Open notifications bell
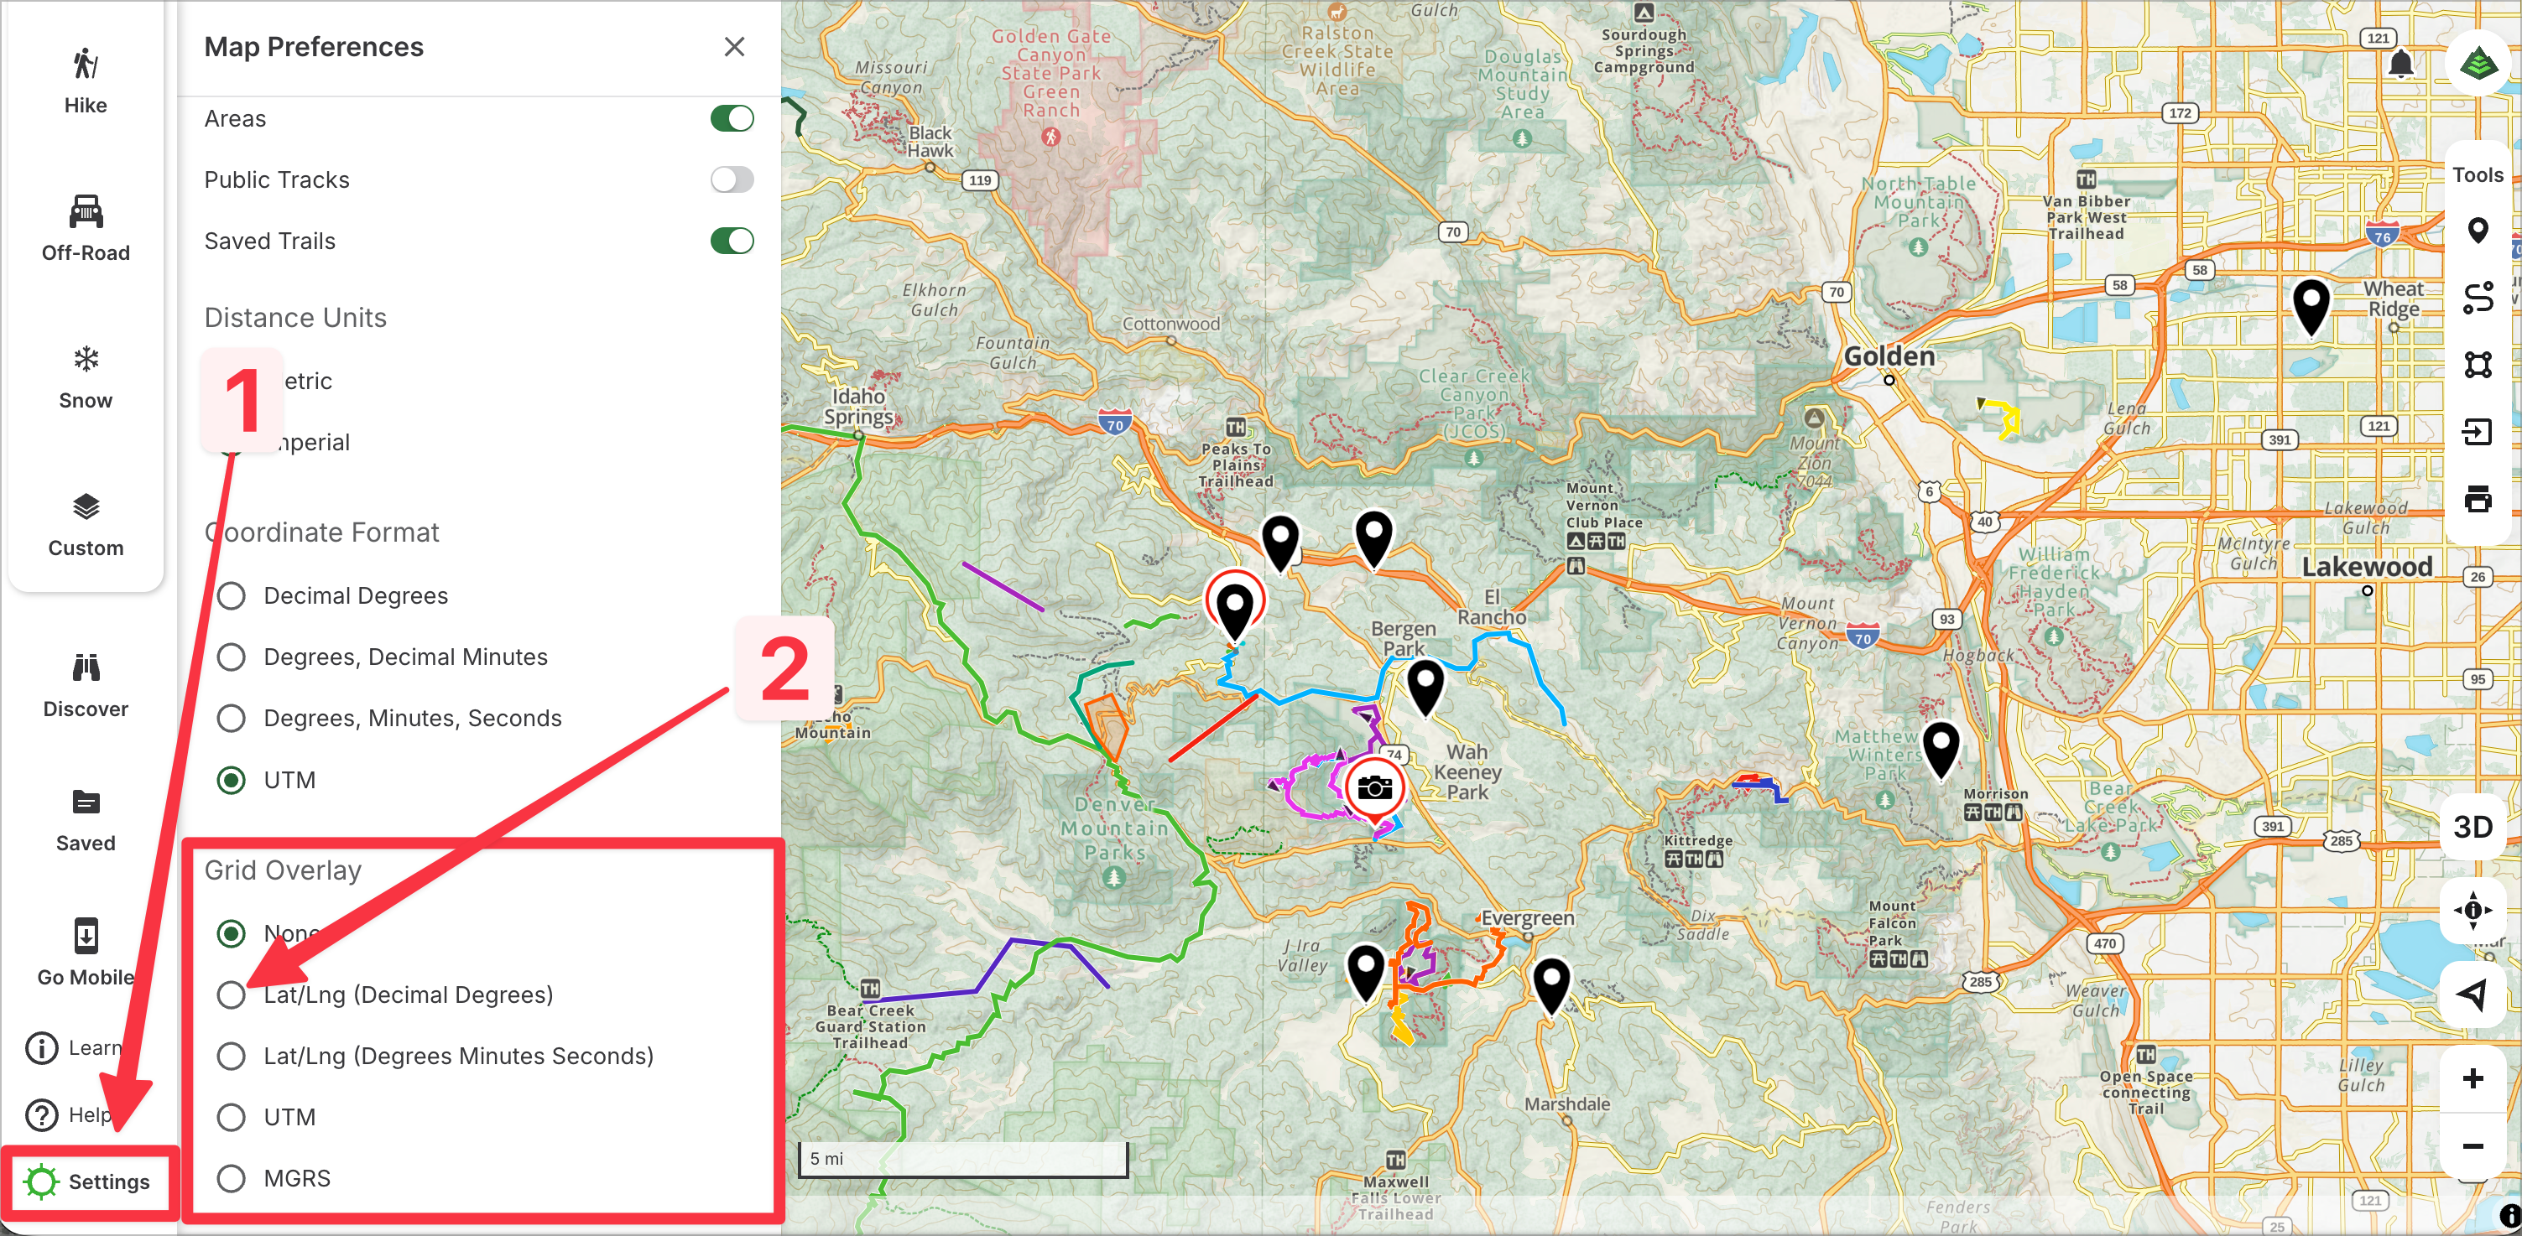Viewport: 2522px width, 1236px height. click(x=2400, y=65)
